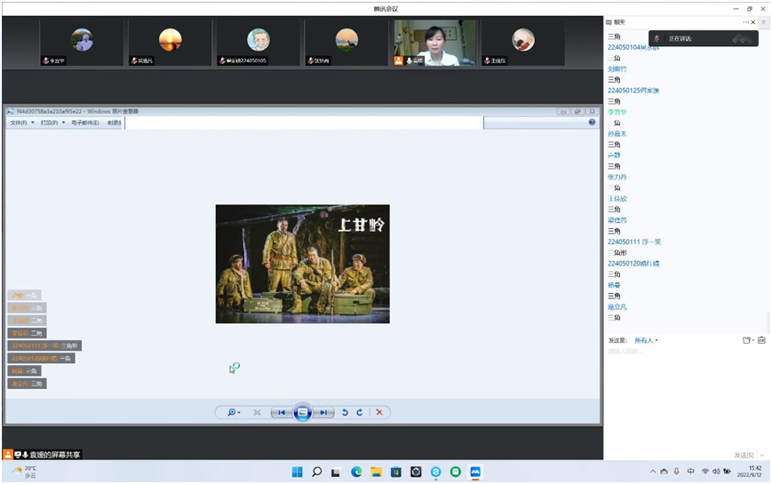This screenshot has height=484, width=772.
Task: Click the host badge on video tile
Action: (x=398, y=60)
